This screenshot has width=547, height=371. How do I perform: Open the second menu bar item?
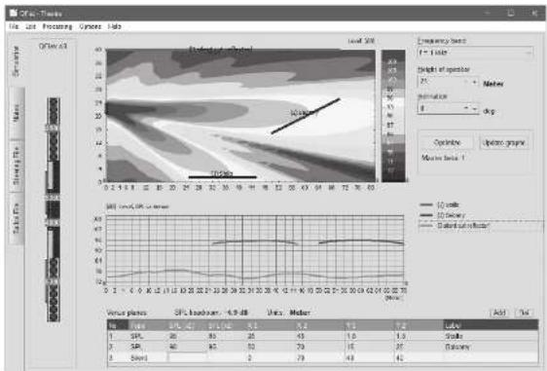click(31, 26)
